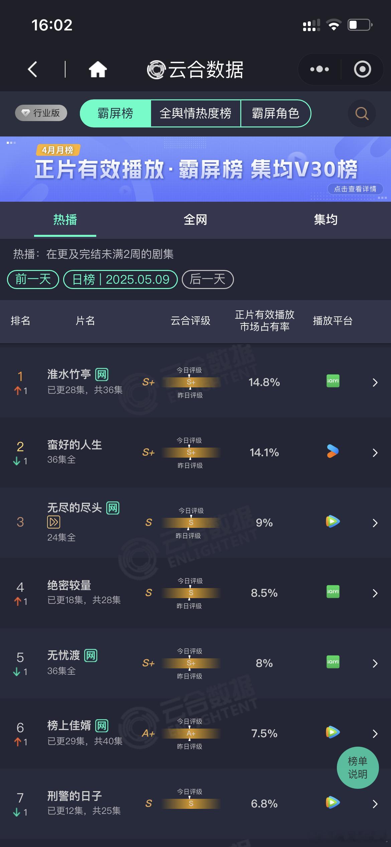Tap the Tencent Video icon for 无尽的尽头
Viewport: 391px width, 847px height.
(x=333, y=522)
